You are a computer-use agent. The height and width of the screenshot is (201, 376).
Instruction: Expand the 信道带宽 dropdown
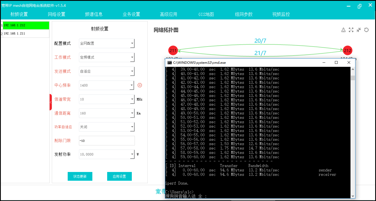[x=107, y=99]
